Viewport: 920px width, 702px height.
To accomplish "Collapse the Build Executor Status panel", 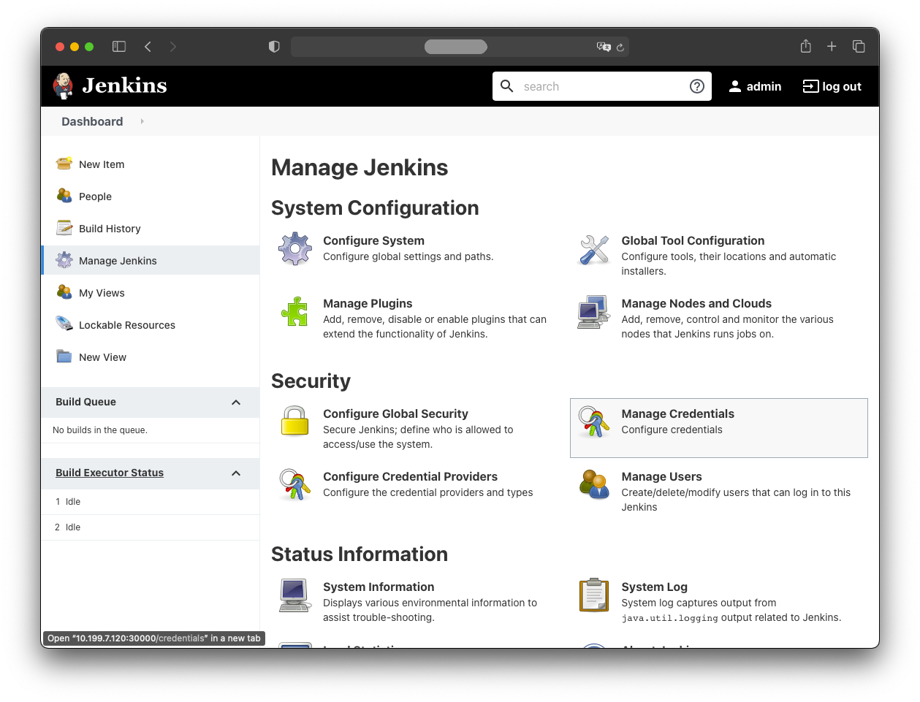I will point(236,473).
